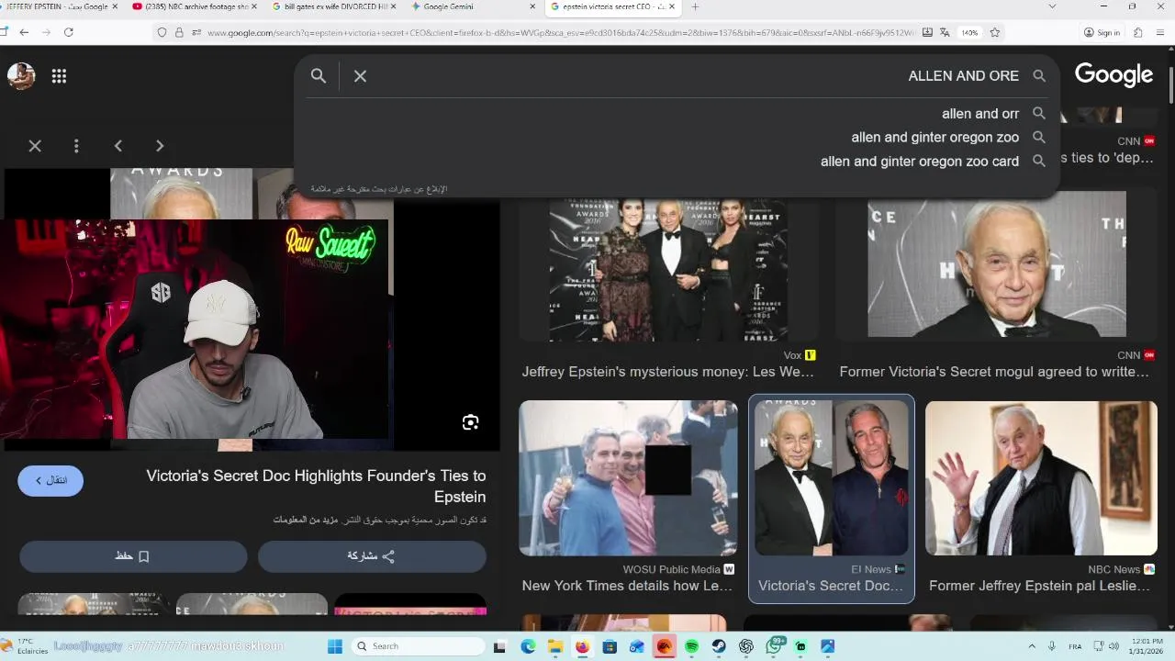1175x661 pixels.
Task: Choose the 'allen and ginter oregon zoo card' suggestion
Action: click(x=919, y=162)
